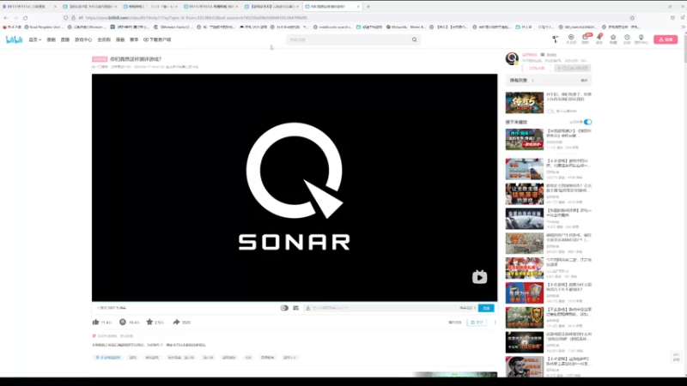Open the danmaku list three-dot menu
The height and width of the screenshot is (386, 687).
[x=532, y=81]
